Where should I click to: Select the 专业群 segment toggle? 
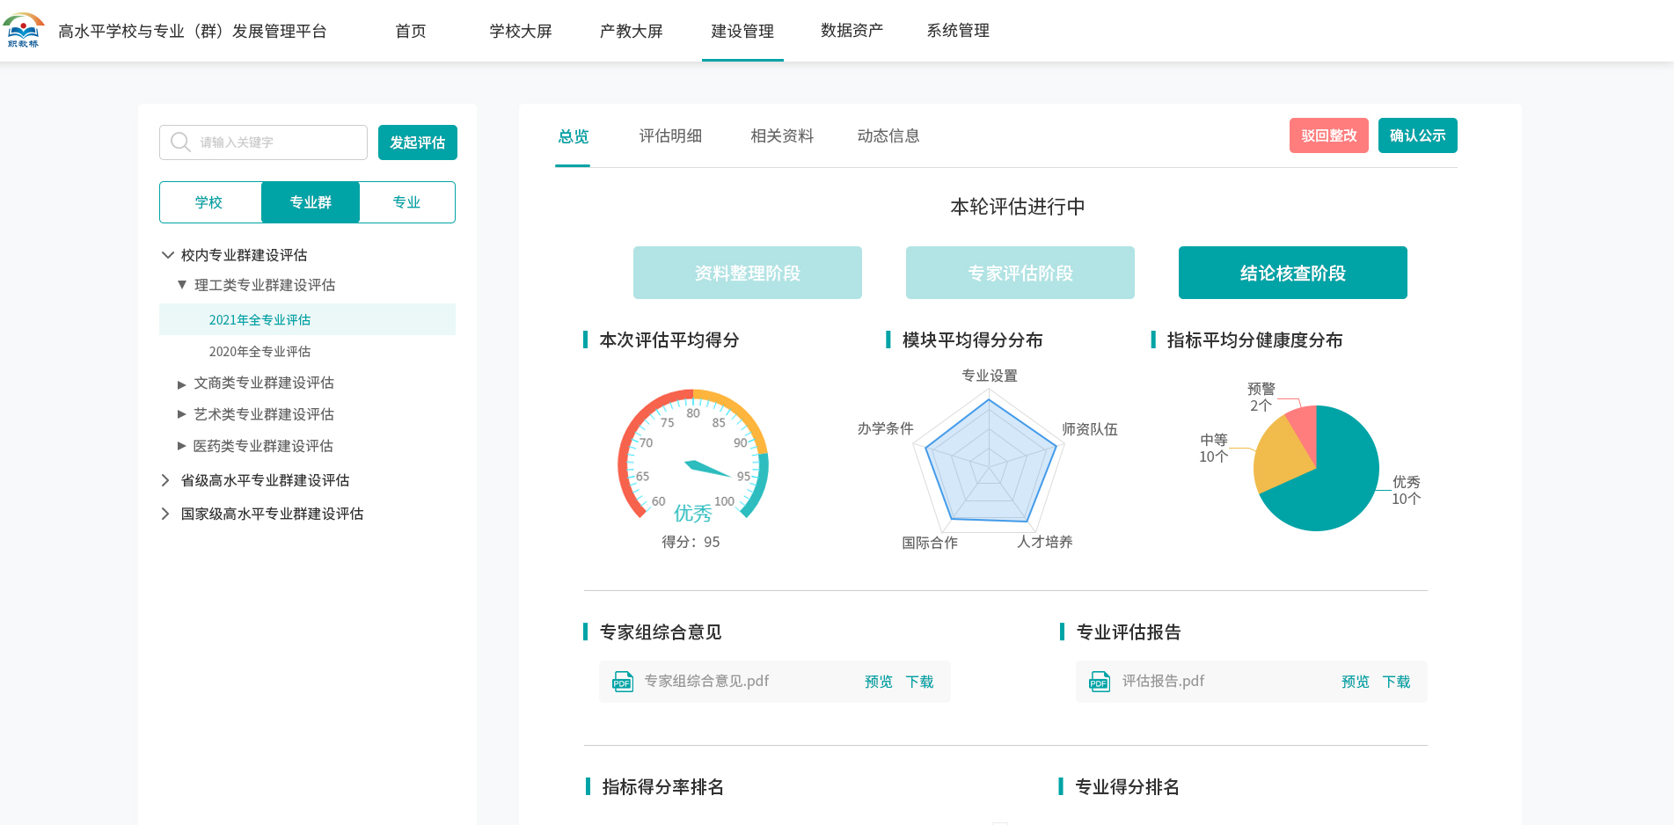311,202
